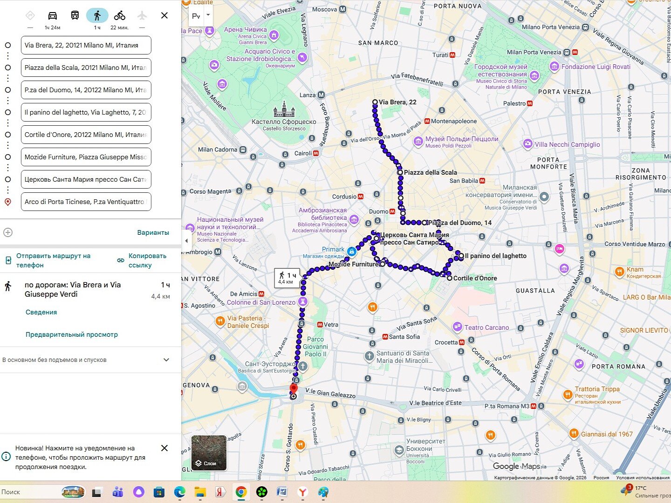Click the Via Pasteria Daniele Crespi marker

[x=220, y=320]
